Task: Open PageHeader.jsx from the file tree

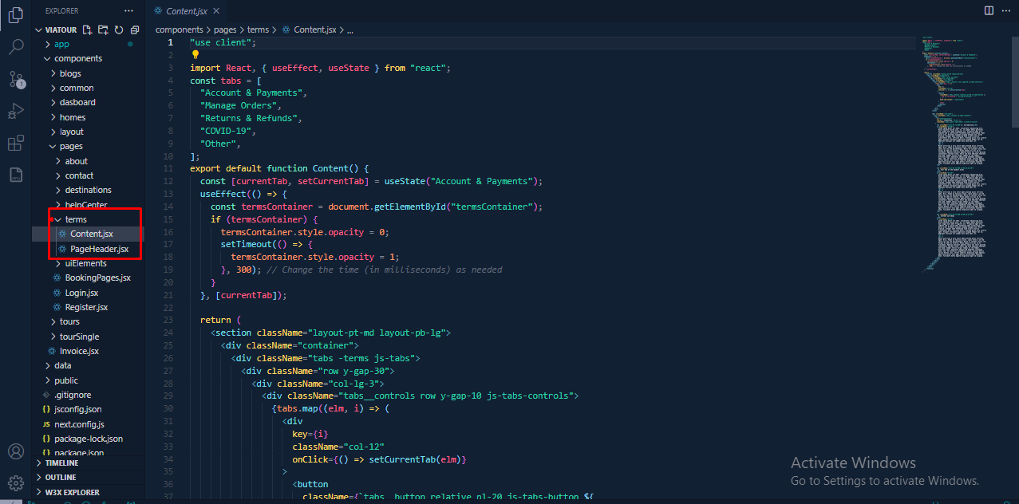Action: tap(99, 249)
